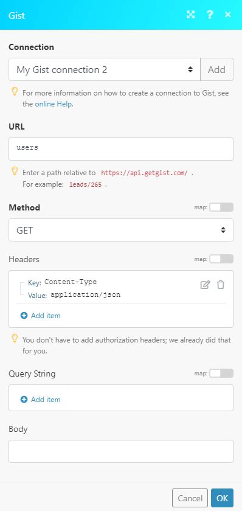This screenshot has width=242, height=511.
Task: Toggle the map switch for Method
Action: 221,207
